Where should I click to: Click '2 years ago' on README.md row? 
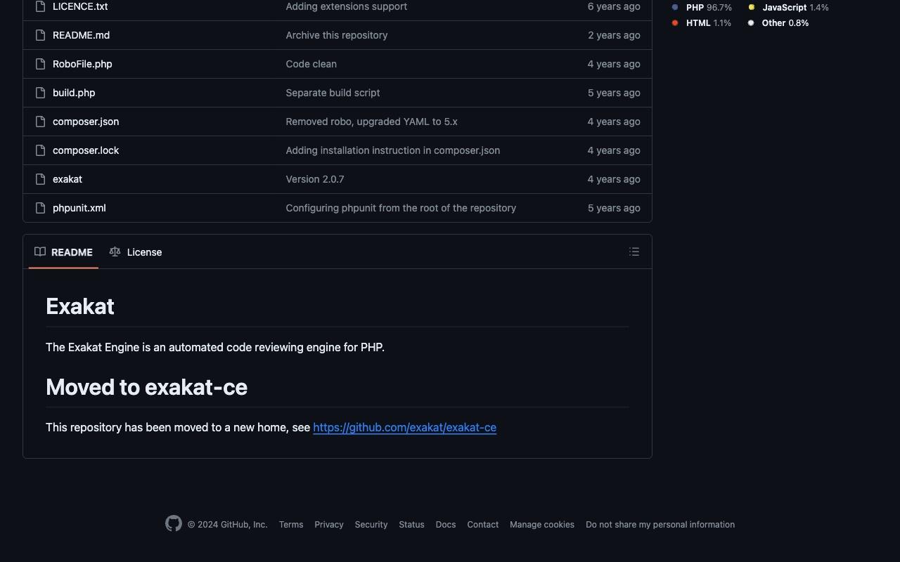(614, 35)
